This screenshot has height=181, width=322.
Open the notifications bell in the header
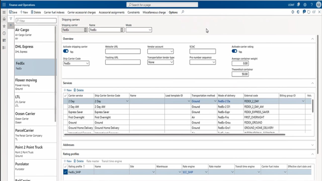point(298,5)
